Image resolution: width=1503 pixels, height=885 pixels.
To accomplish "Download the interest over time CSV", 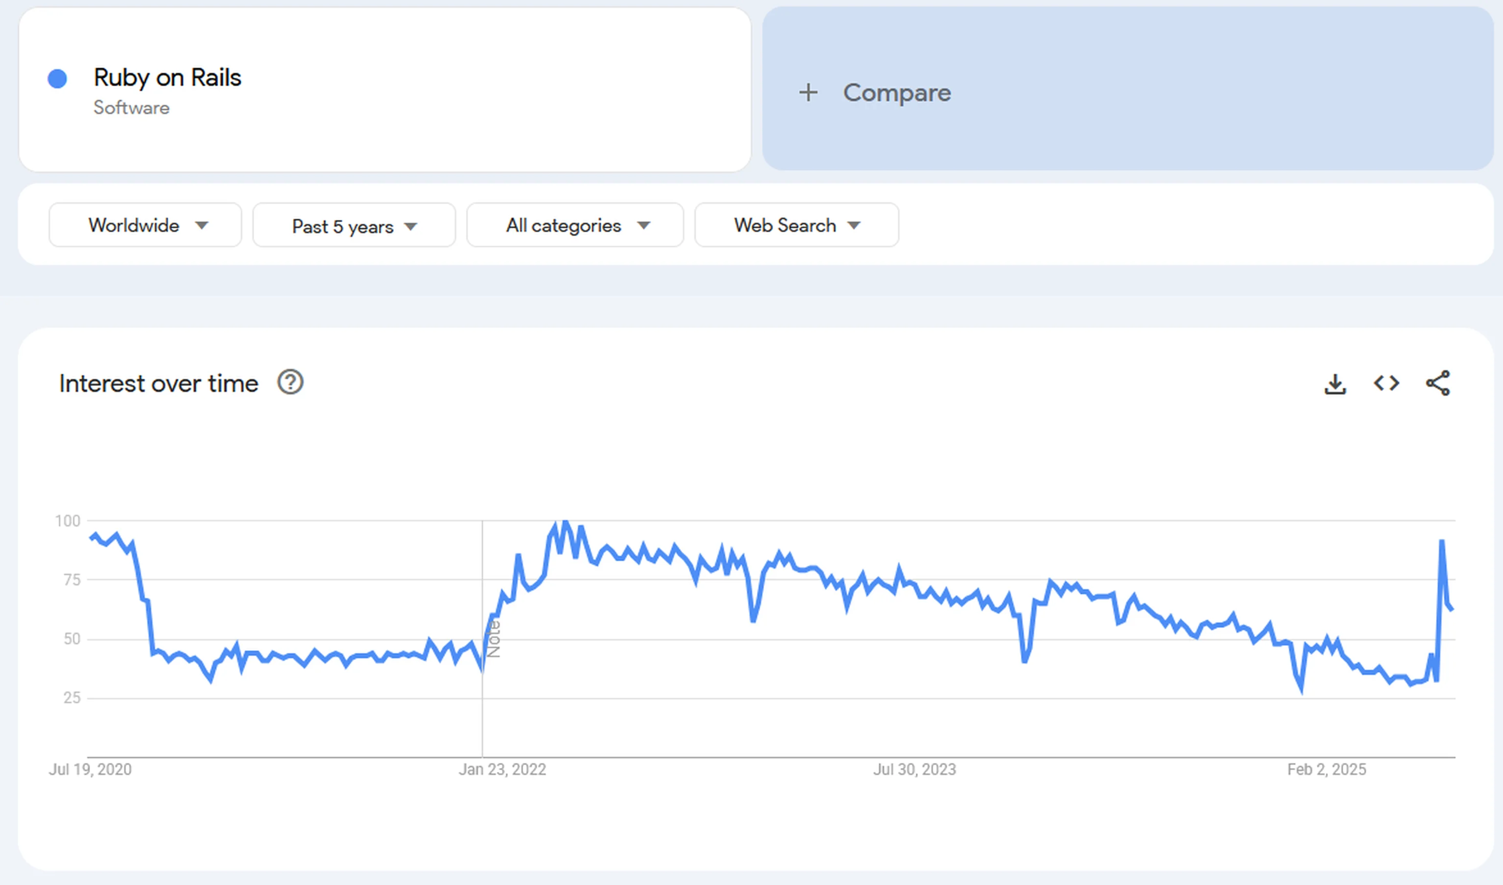I will (x=1335, y=383).
